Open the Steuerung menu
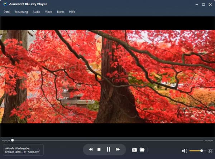The height and width of the screenshot is (159, 215). [x=21, y=12]
